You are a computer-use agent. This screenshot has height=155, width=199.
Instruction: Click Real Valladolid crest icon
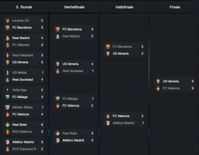point(7,55)
